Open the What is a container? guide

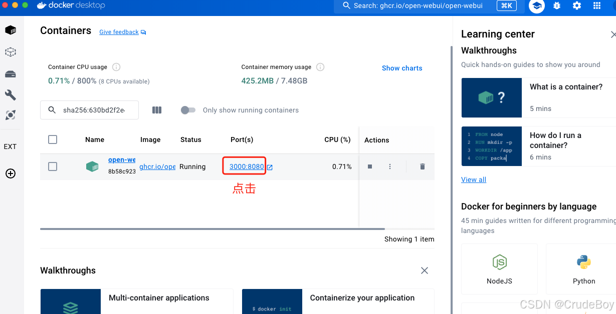click(539, 97)
